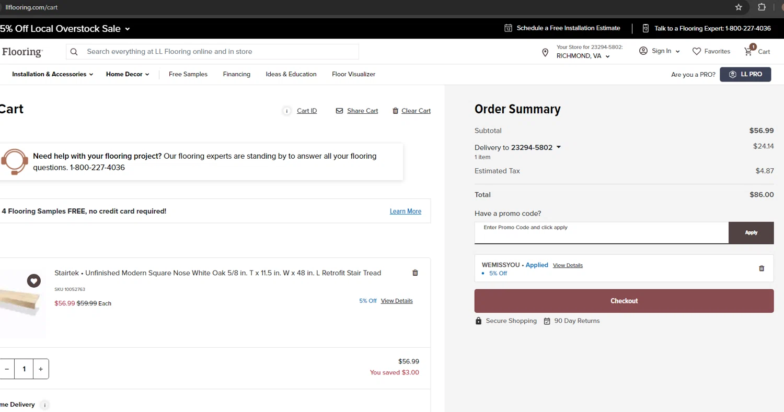Viewport: 784px width, 412px height.
Task: Click the order Total amount $86.00
Action: (762, 195)
